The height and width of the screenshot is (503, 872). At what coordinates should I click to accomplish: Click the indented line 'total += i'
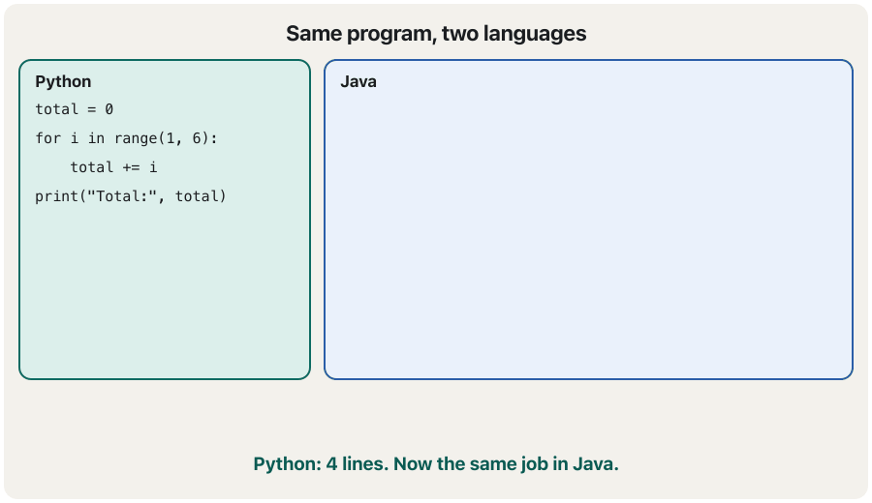click(113, 167)
